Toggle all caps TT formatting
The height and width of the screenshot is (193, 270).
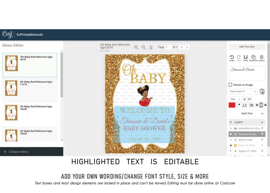pyautogui.click(x=250, y=99)
